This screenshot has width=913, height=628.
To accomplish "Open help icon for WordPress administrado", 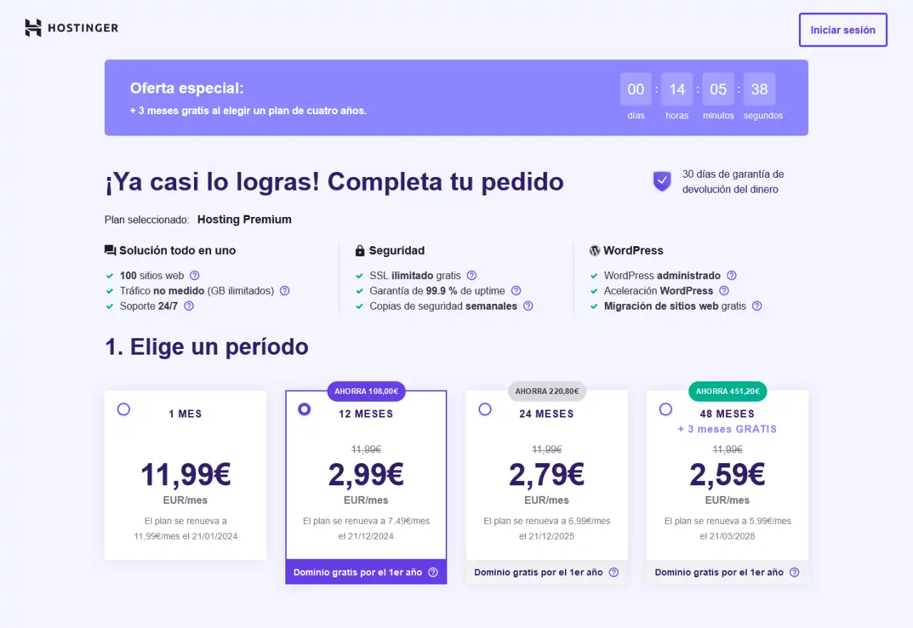I will (731, 275).
